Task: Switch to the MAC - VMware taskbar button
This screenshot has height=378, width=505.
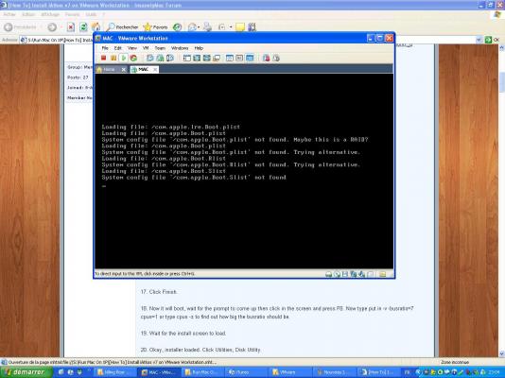Action: (x=159, y=372)
